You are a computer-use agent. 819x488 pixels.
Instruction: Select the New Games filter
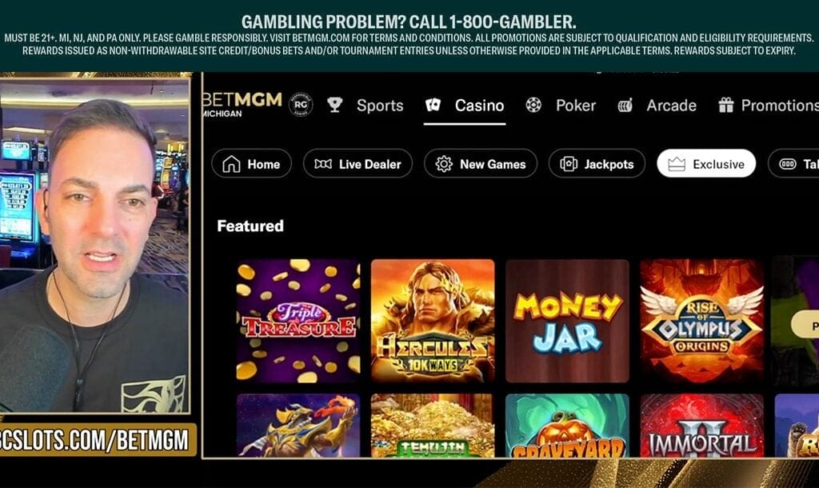tap(481, 163)
